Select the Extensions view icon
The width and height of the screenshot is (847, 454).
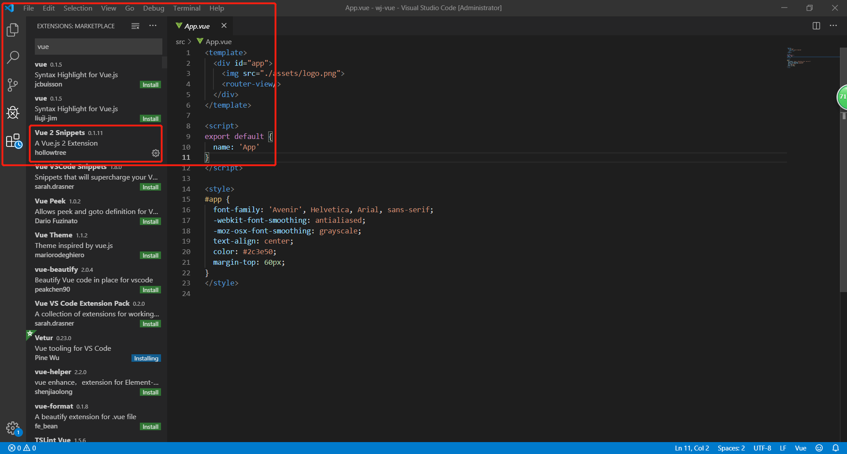click(x=14, y=141)
